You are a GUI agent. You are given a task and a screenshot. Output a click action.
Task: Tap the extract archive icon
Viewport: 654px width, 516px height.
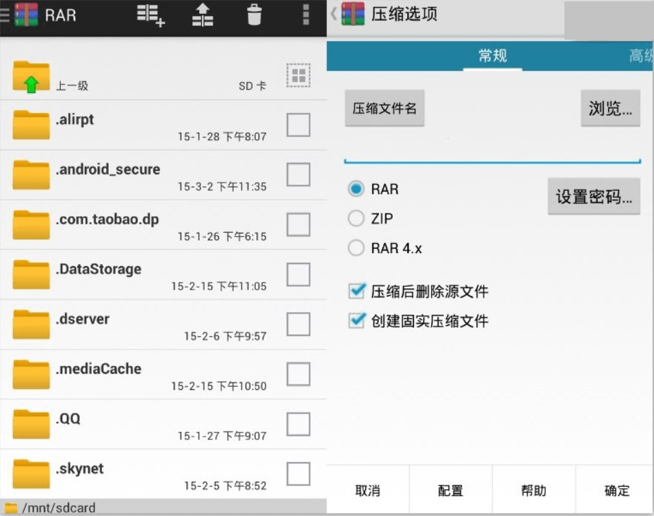pyautogui.click(x=202, y=15)
